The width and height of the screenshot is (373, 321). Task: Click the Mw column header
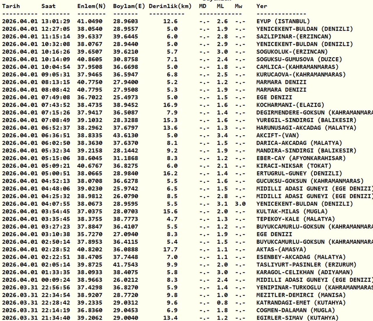(x=238, y=6)
